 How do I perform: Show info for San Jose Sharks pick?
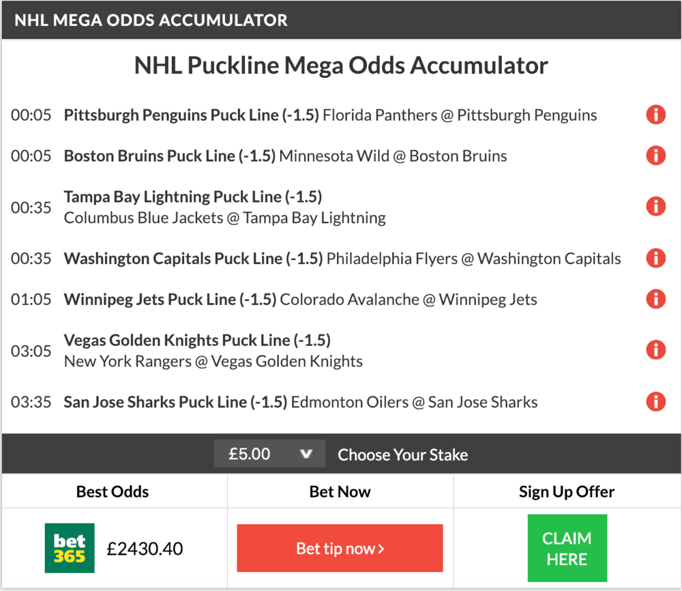coord(655,401)
